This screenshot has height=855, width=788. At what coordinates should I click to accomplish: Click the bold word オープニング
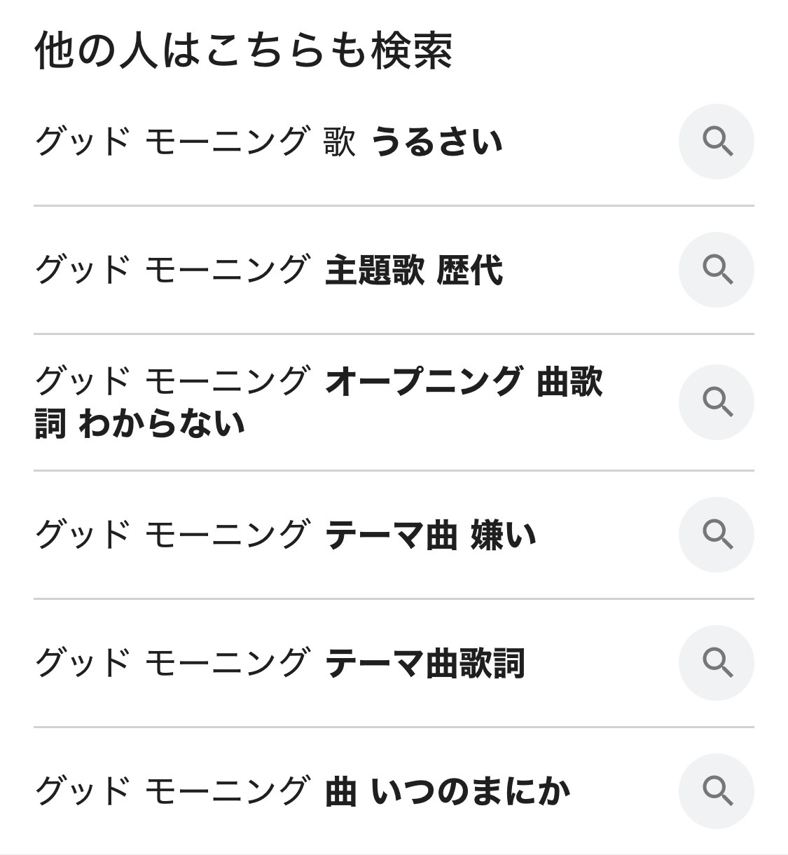(423, 382)
